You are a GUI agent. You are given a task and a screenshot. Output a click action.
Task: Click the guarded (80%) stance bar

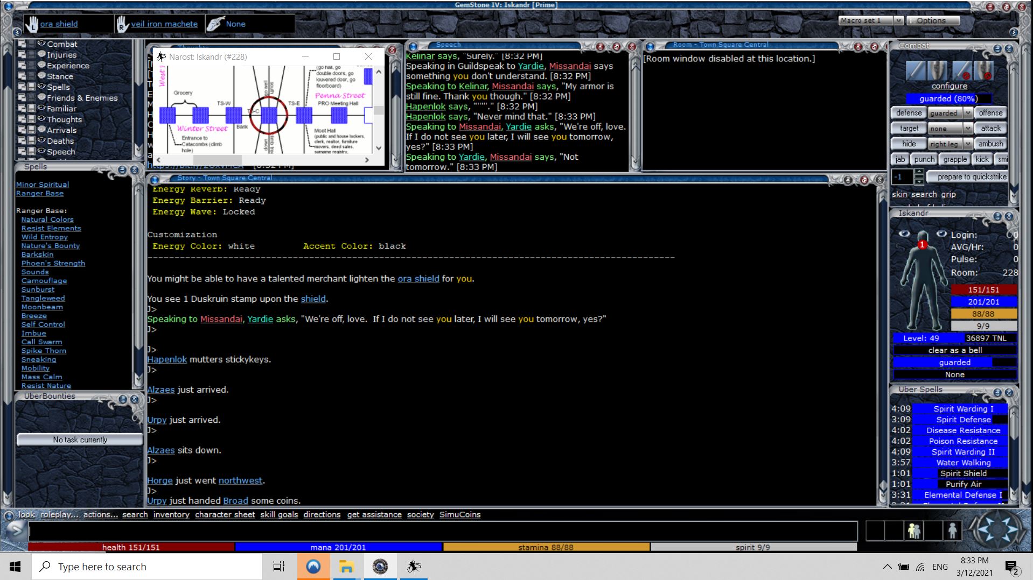pyautogui.click(x=948, y=98)
